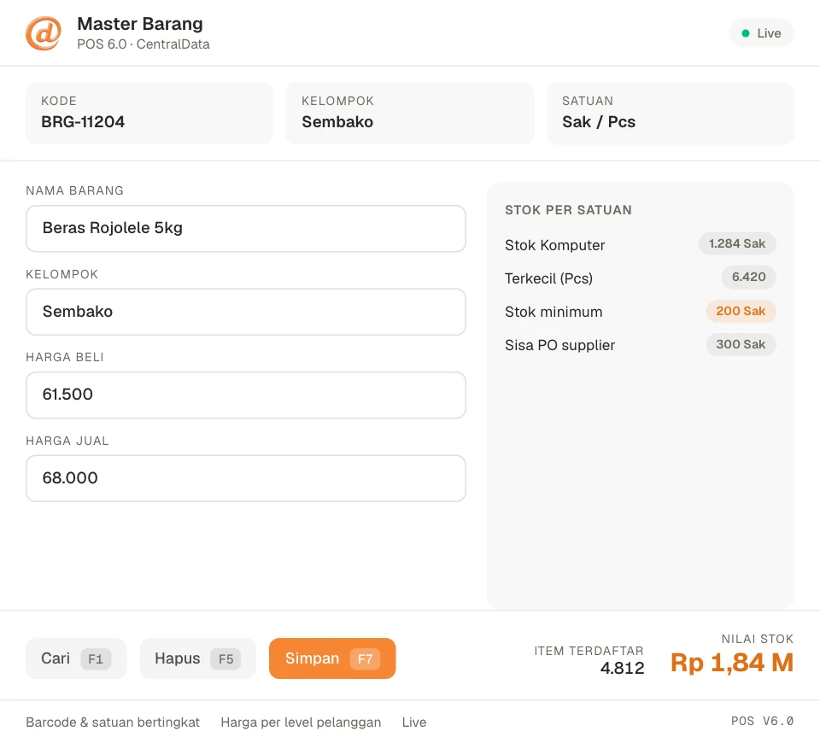The height and width of the screenshot is (743, 820).
Task: Click the orange @ app logo
Action: tap(44, 33)
